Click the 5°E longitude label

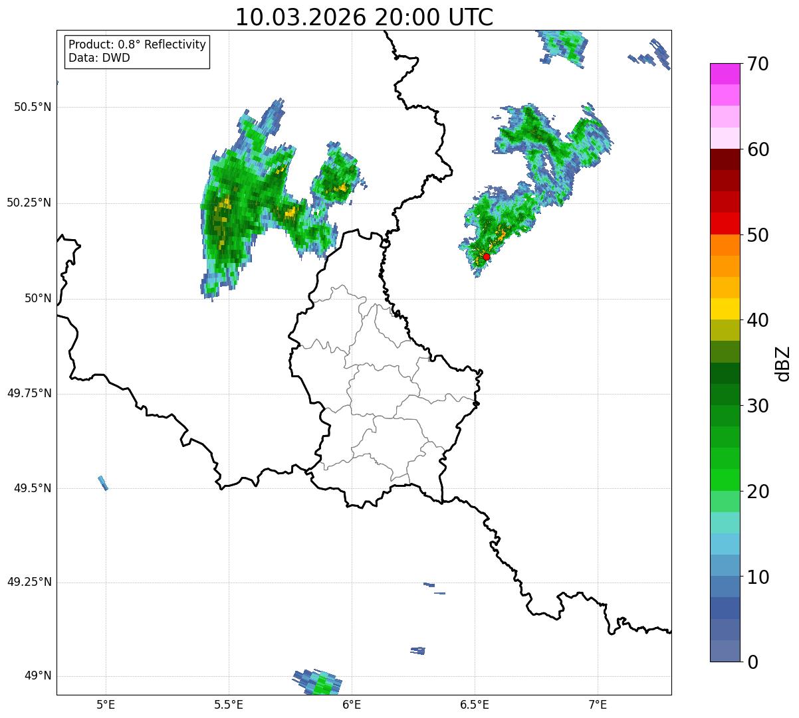click(106, 705)
